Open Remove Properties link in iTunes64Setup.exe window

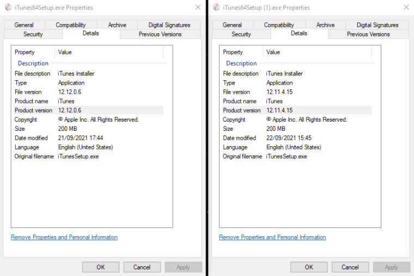[x=64, y=237]
